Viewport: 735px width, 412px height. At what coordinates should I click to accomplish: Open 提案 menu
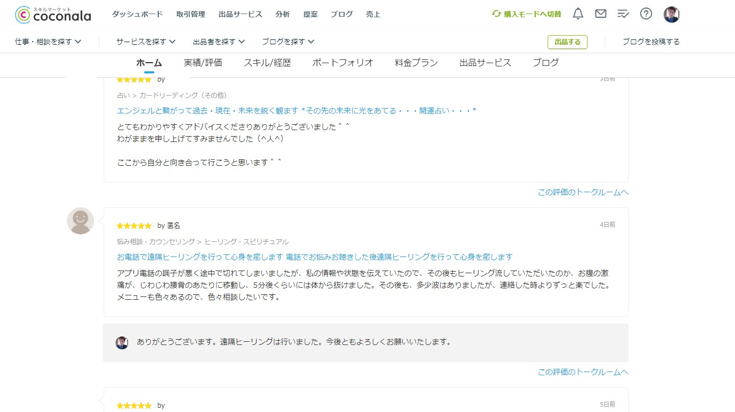click(311, 14)
